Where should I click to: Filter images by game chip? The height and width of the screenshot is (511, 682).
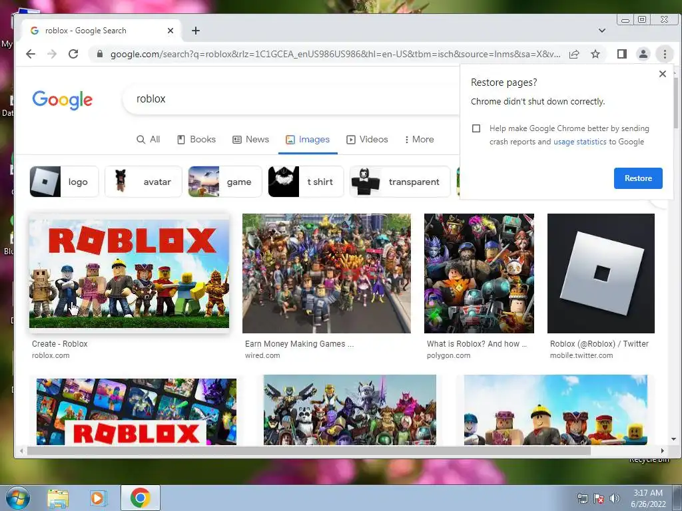(x=225, y=182)
